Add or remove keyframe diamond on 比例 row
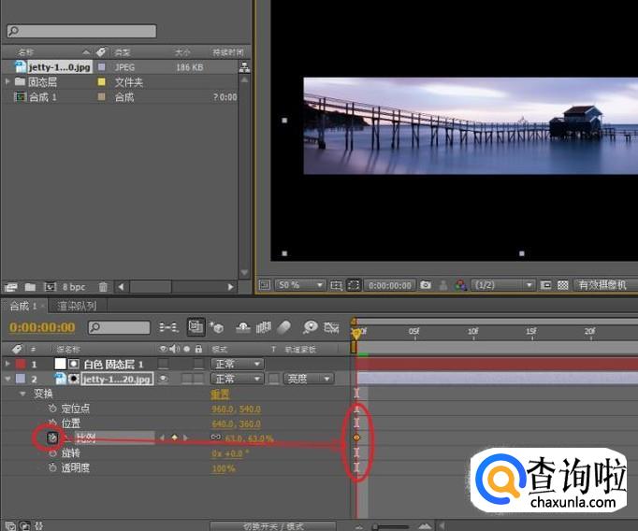 tap(173, 438)
